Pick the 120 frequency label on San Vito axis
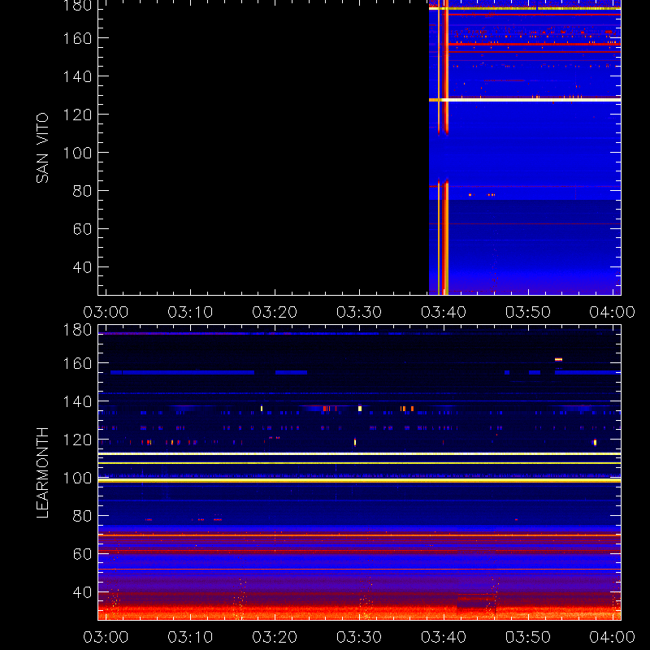 77,115
